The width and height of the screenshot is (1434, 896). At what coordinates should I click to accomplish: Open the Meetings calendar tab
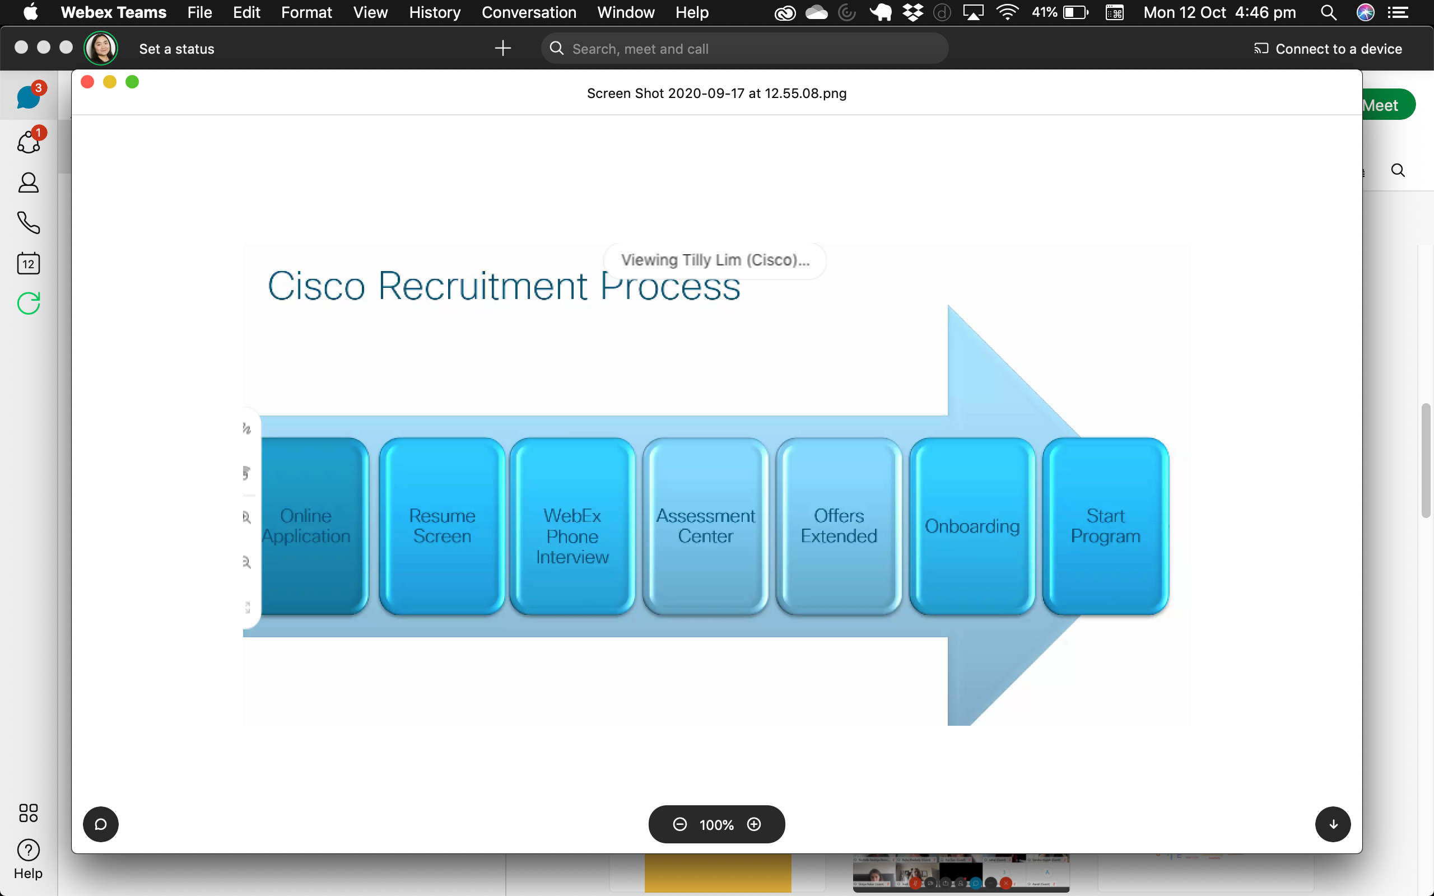(x=28, y=263)
